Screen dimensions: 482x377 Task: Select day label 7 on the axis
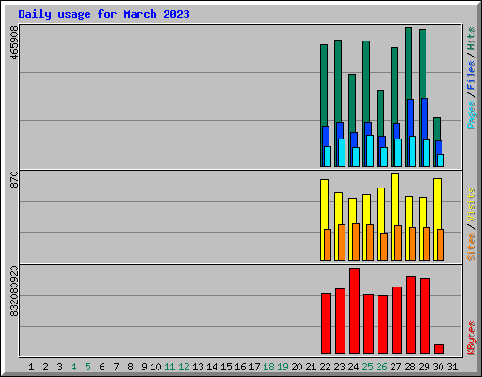(x=116, y=367)
